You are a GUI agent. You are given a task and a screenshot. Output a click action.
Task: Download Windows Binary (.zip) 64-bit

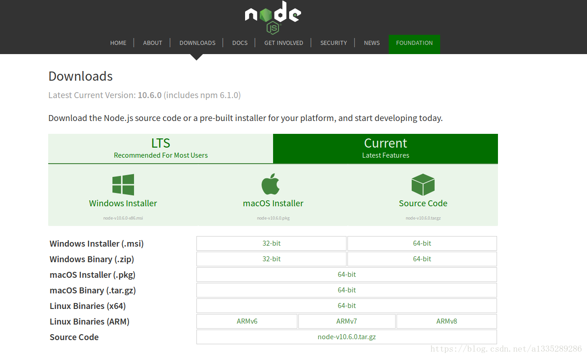tap(422, 259)
